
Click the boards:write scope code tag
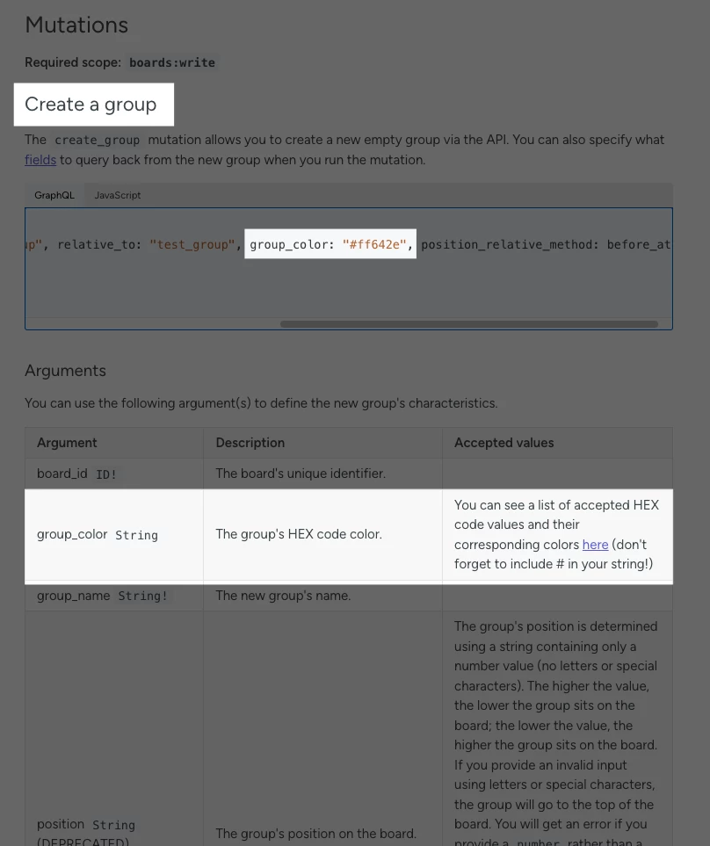click(x=172, y=62)
